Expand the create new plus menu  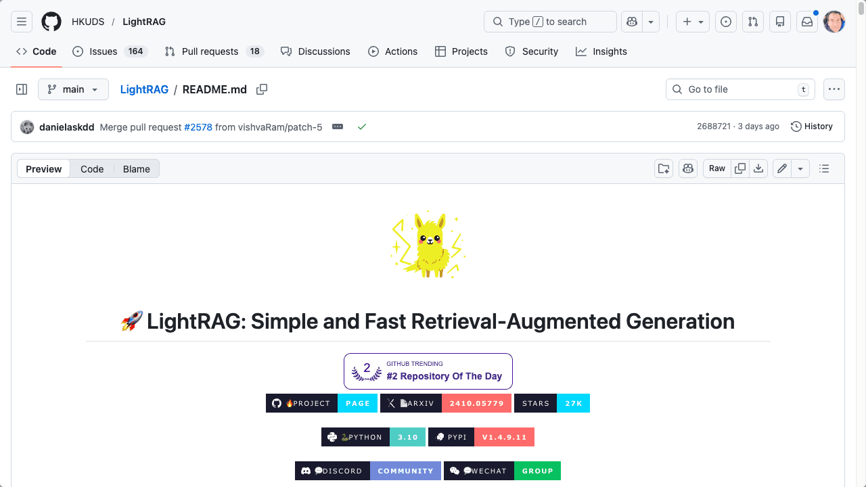coord(693,22)
